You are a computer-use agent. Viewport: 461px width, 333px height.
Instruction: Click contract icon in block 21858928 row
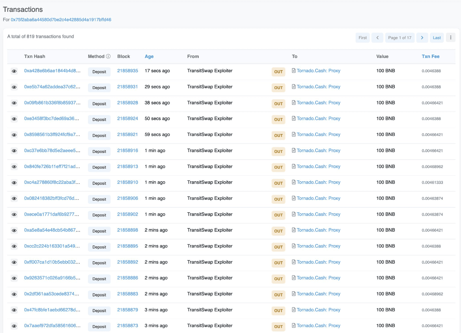tap(293, 102)
